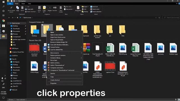Viewport: 180px width, 101px height.
Task: Collapse the Frequent folders section
Action: 28,22
